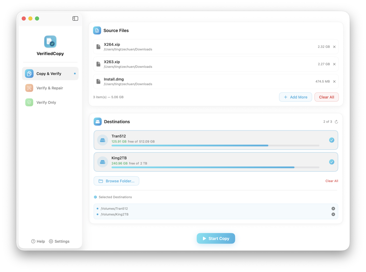This screenshot has width=366, height=272.
Task: Click the Source Files document icon
Action: click(x=97, y=30)
